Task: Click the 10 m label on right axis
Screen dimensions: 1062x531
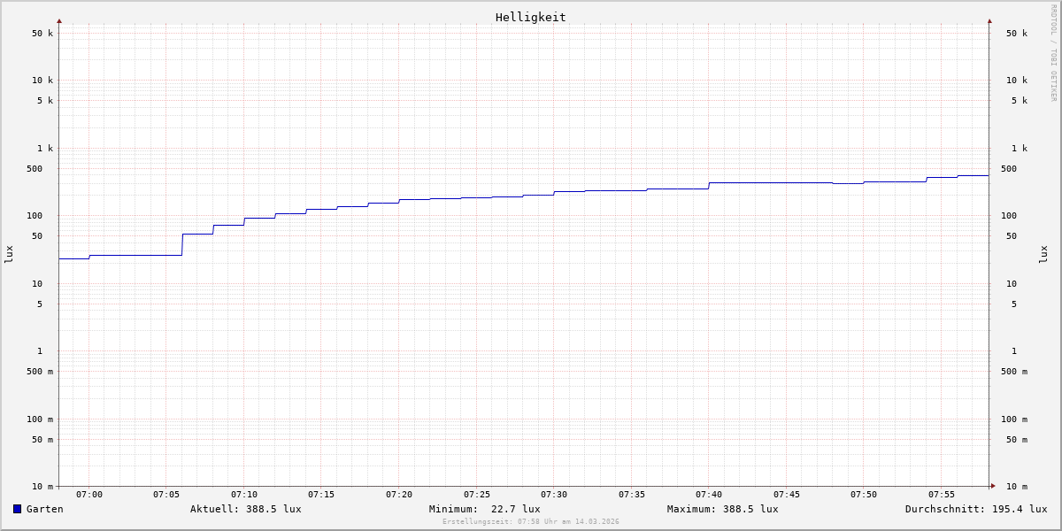Action: [1016, 487]
